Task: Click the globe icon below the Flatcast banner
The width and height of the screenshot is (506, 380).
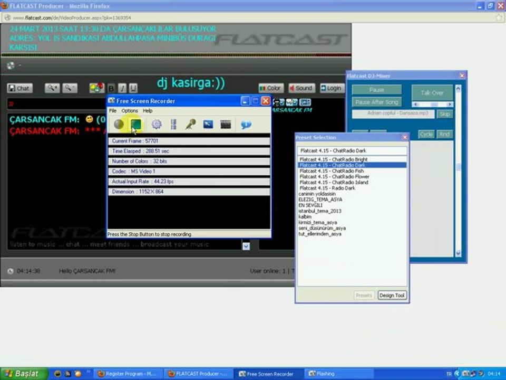Action: (11, 65)
